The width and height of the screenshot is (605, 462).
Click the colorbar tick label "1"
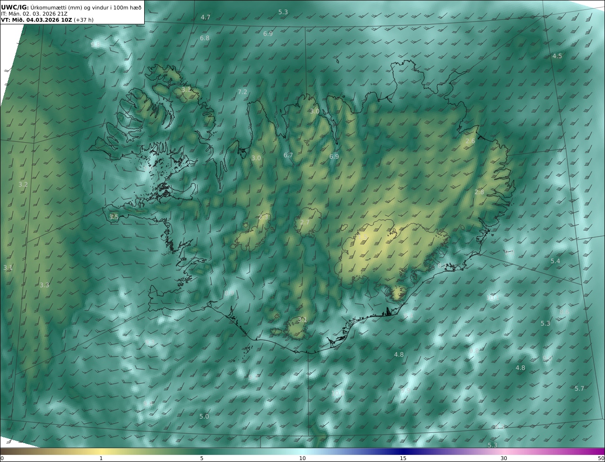pyautogui.click(x=101, y=459)
